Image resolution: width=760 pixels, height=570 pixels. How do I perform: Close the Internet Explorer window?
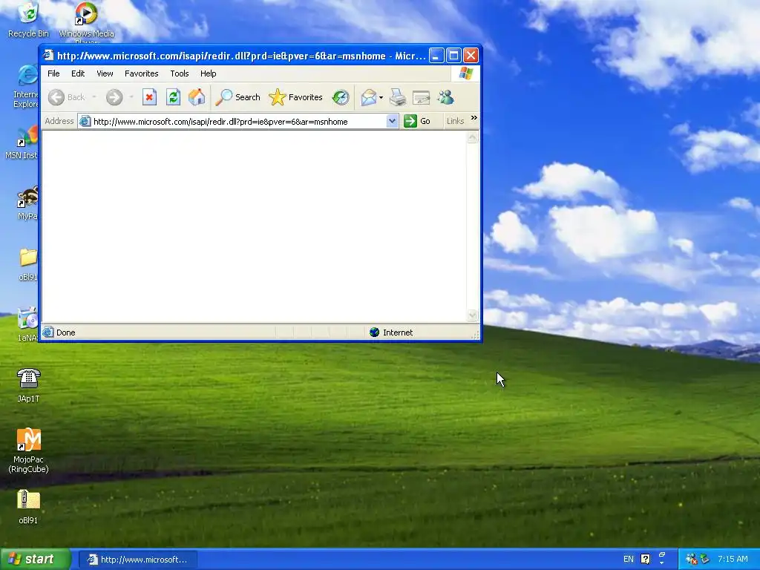pyautogui.click(x=471, y=55)
